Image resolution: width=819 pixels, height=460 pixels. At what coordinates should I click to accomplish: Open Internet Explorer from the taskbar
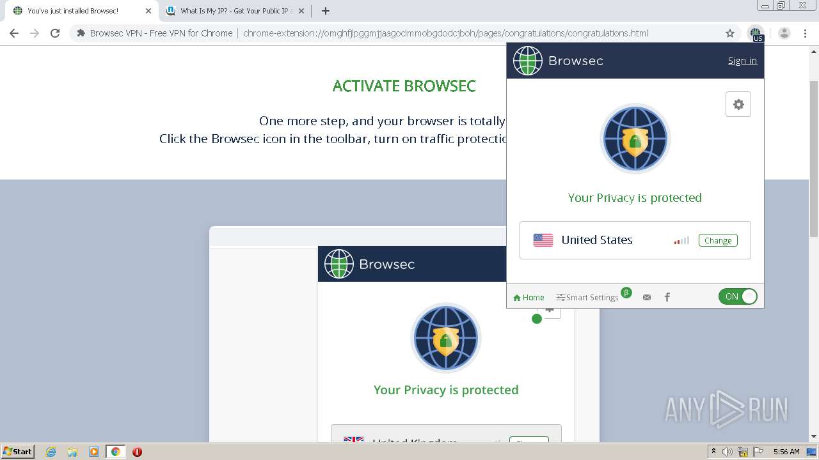pos(51,452)
